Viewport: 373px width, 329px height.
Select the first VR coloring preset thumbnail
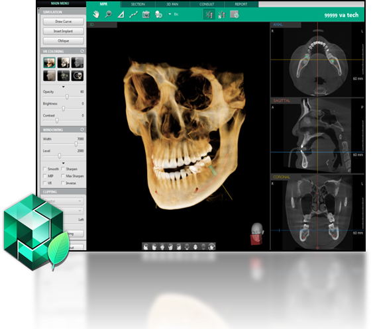click(50, 62)
